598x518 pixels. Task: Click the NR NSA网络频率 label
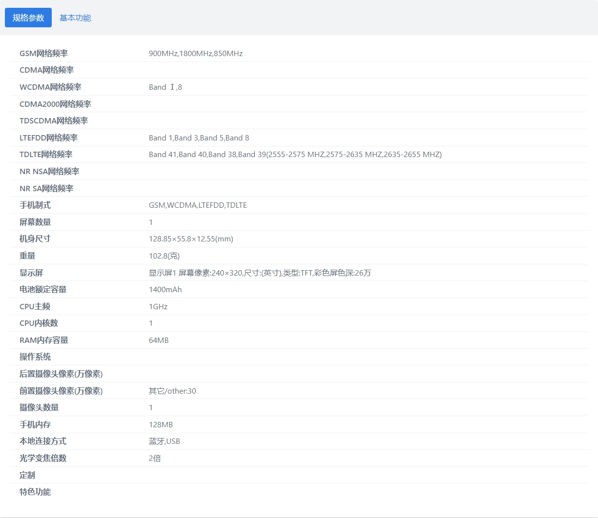[49, 171]
